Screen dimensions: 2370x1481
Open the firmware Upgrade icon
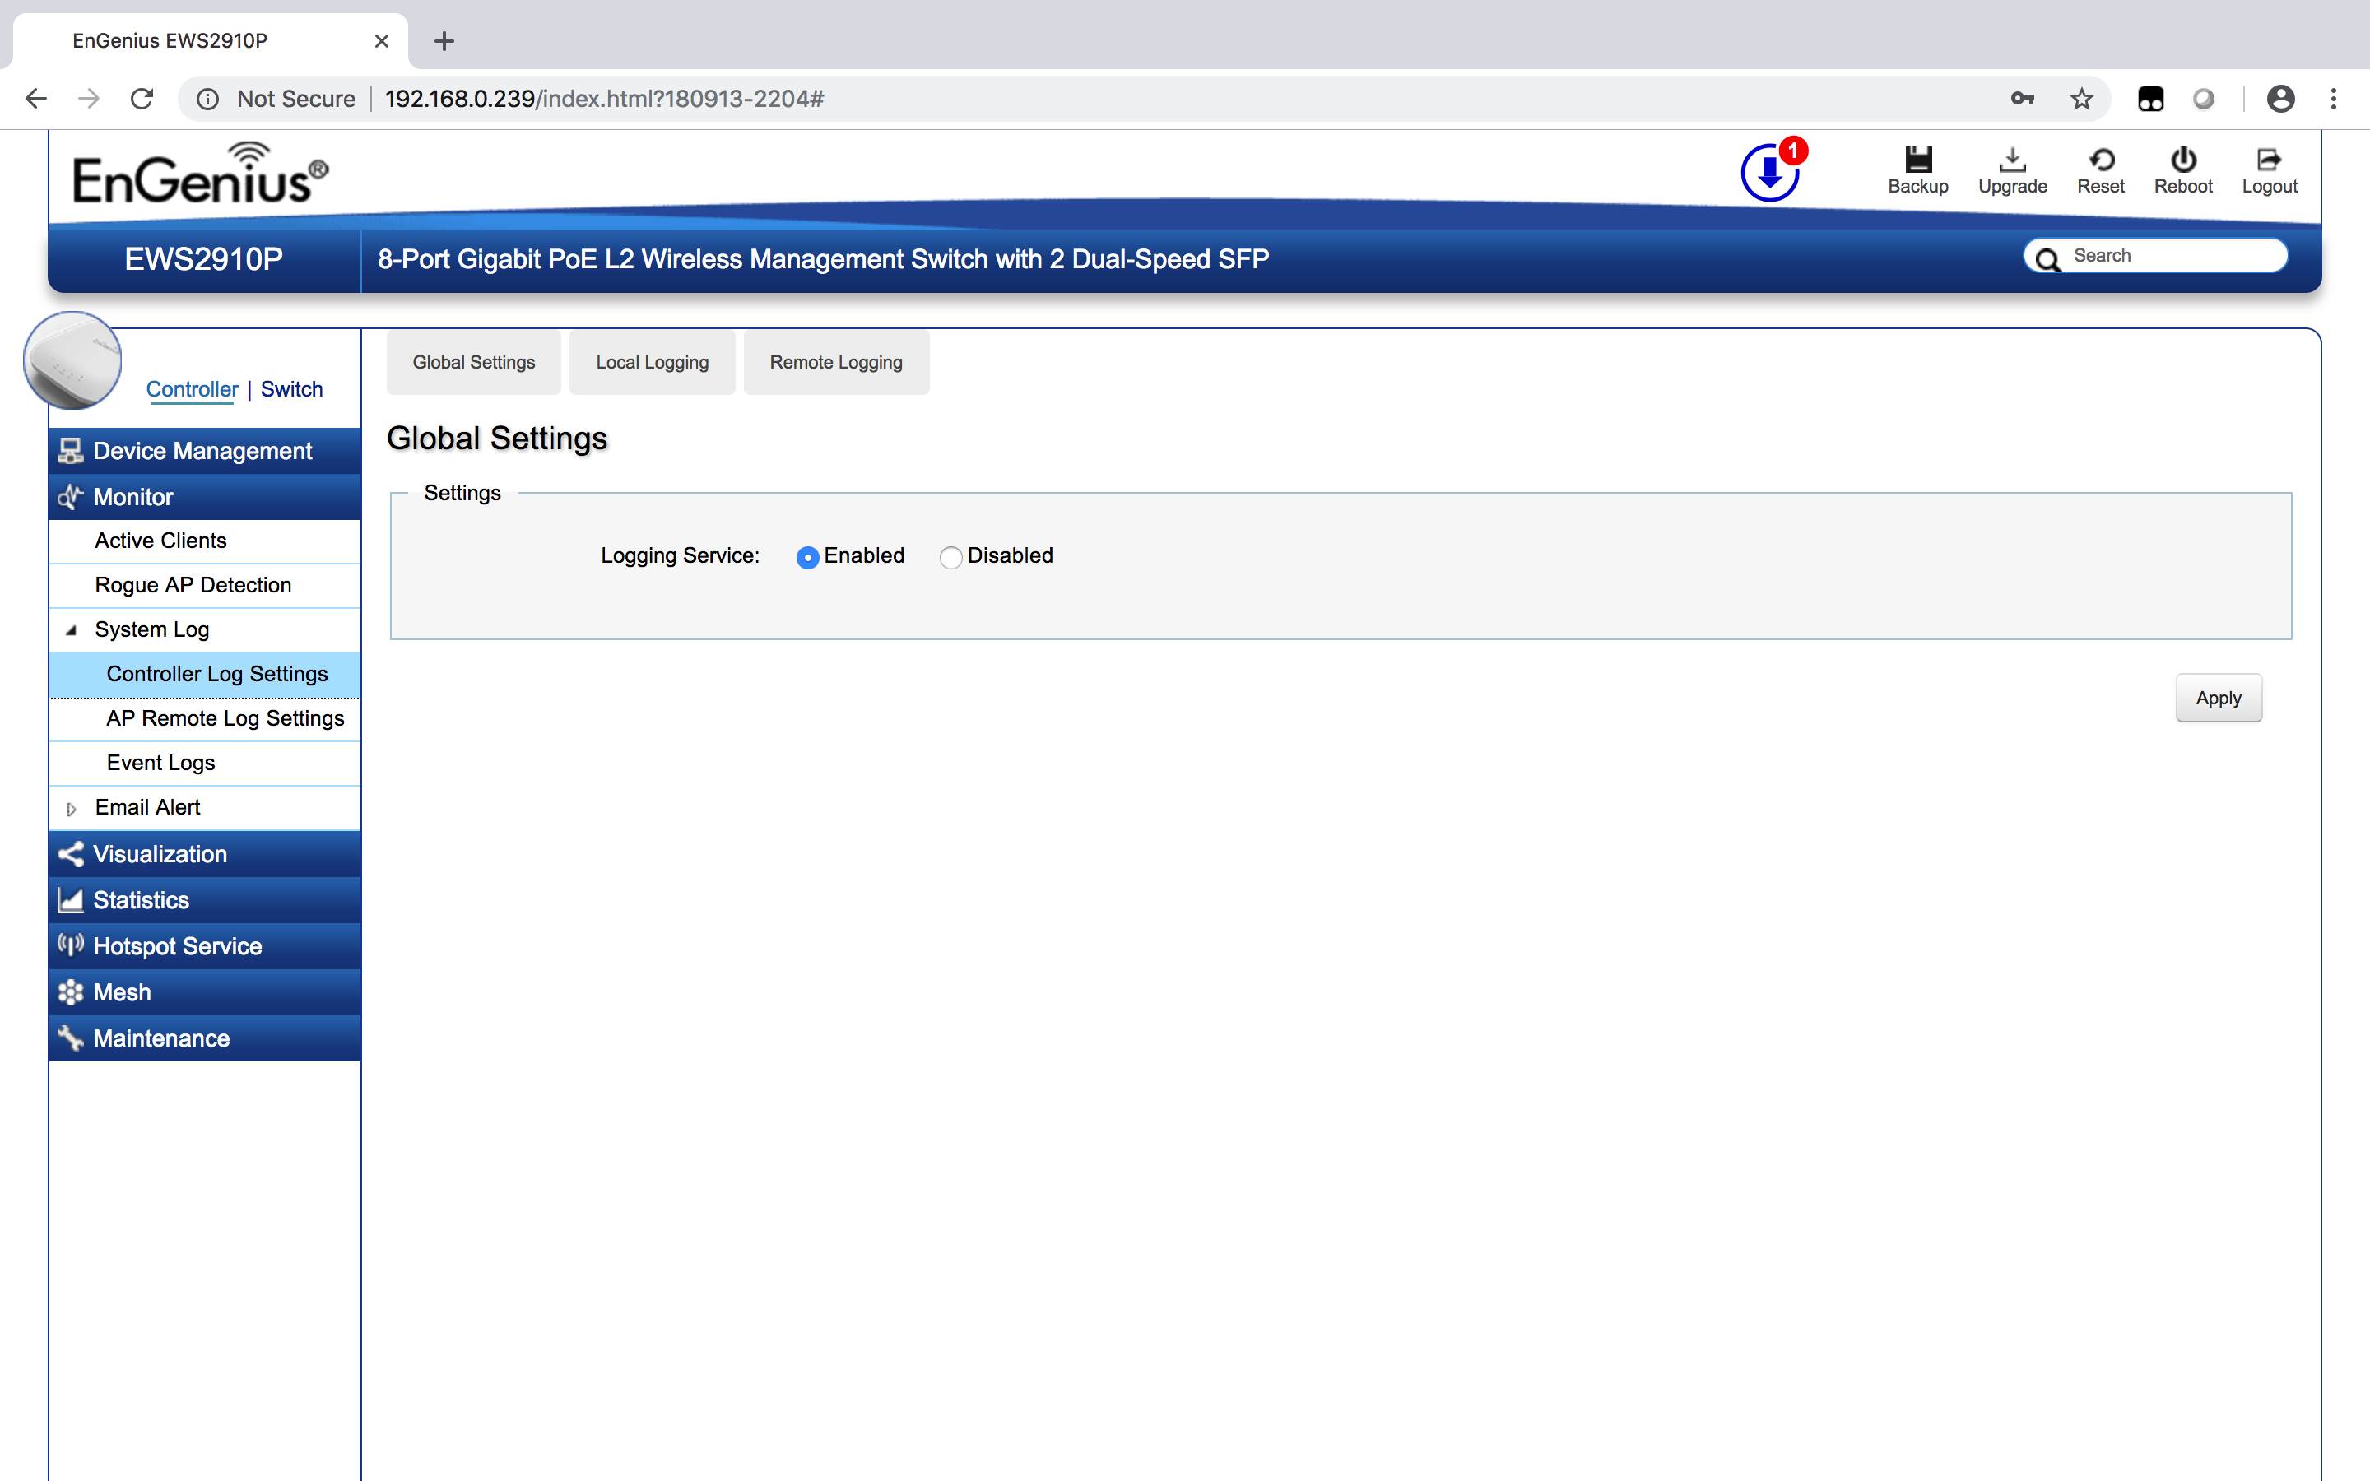(x=2011, y=159)
